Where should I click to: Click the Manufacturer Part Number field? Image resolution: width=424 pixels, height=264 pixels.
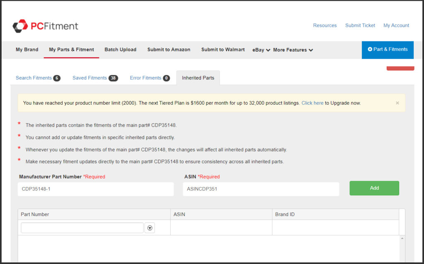coord(96,189)
